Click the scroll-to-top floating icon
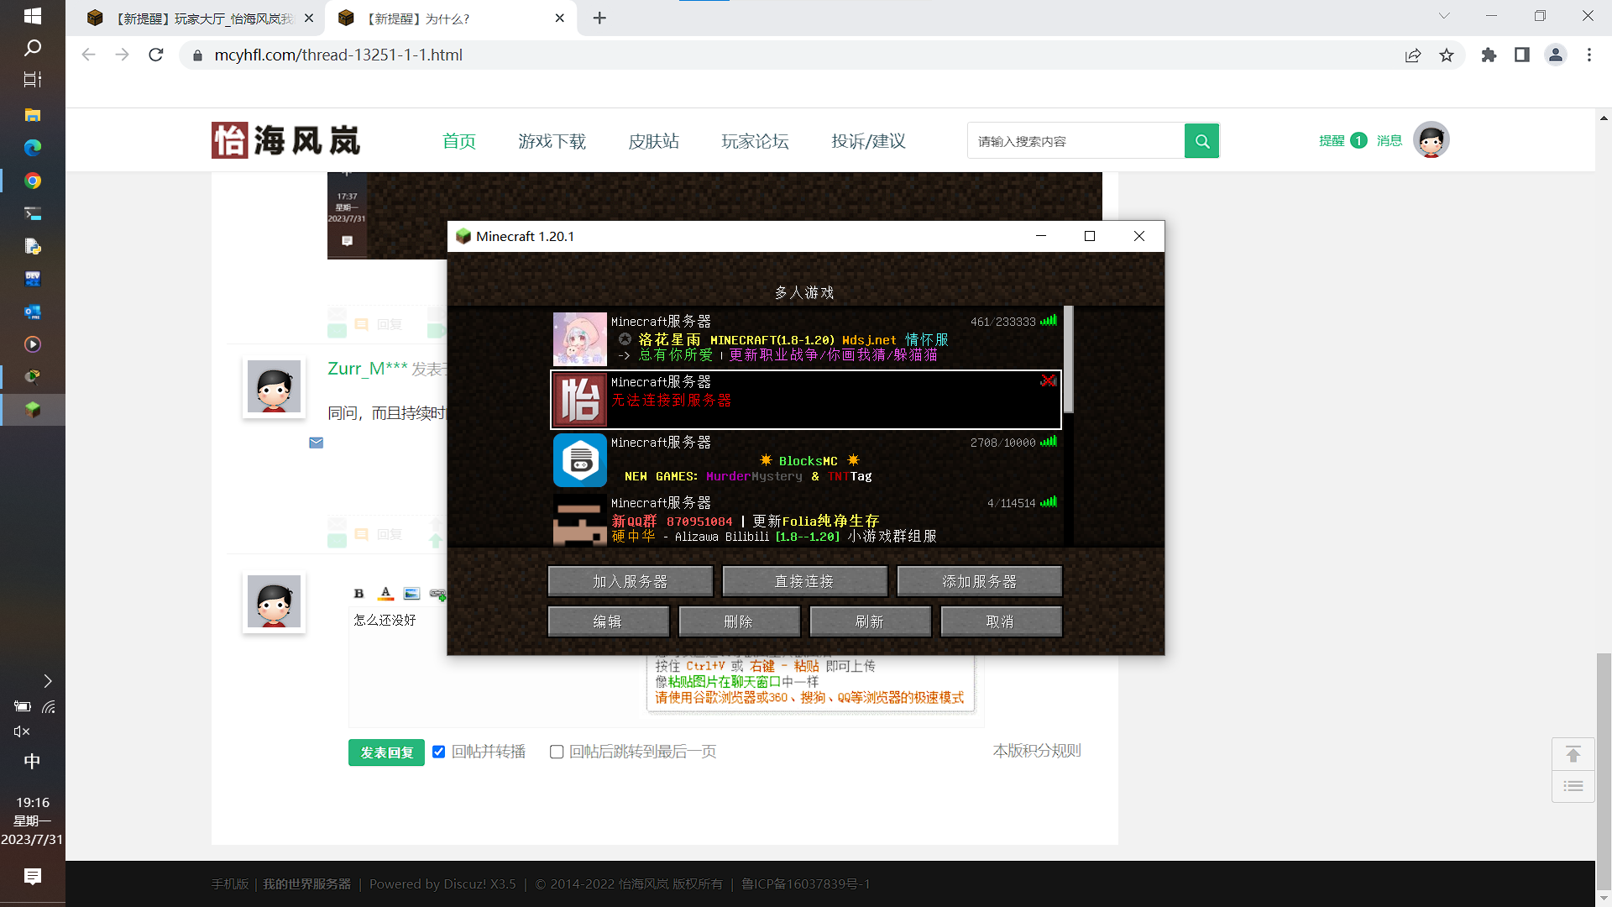 click(x=1573, y=753)
